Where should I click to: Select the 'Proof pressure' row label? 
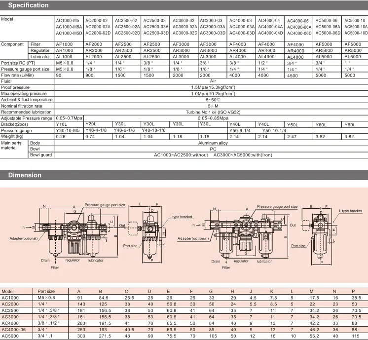pos(15,87)
